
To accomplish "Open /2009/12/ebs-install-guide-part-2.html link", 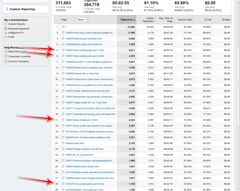I will pos(85,56).
